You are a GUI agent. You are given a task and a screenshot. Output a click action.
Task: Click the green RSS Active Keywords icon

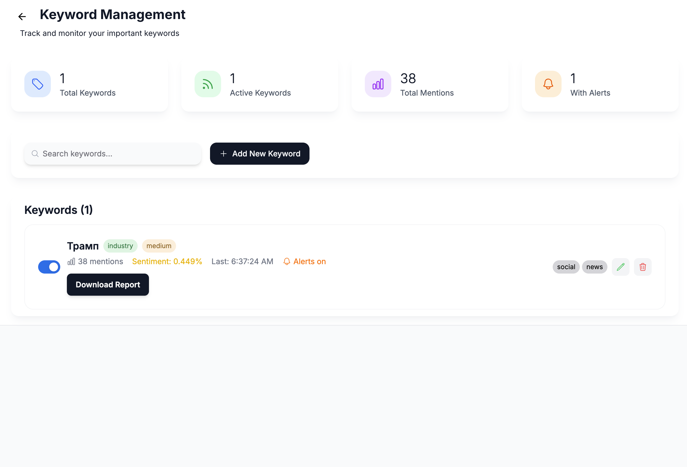coord(208,84)
